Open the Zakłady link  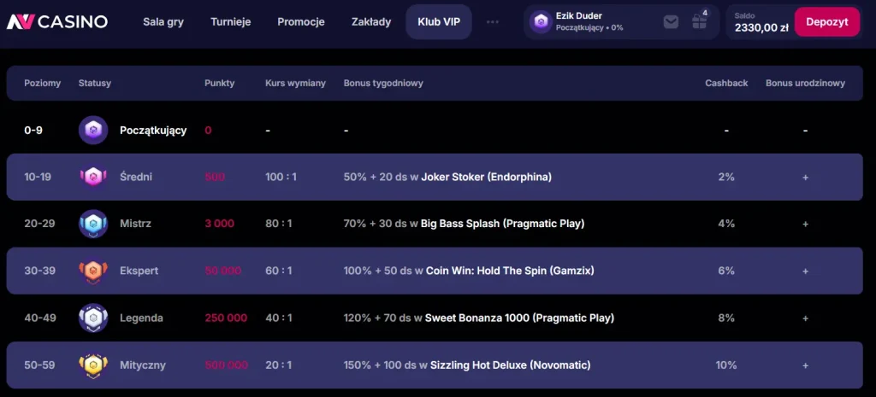(371, 22)
